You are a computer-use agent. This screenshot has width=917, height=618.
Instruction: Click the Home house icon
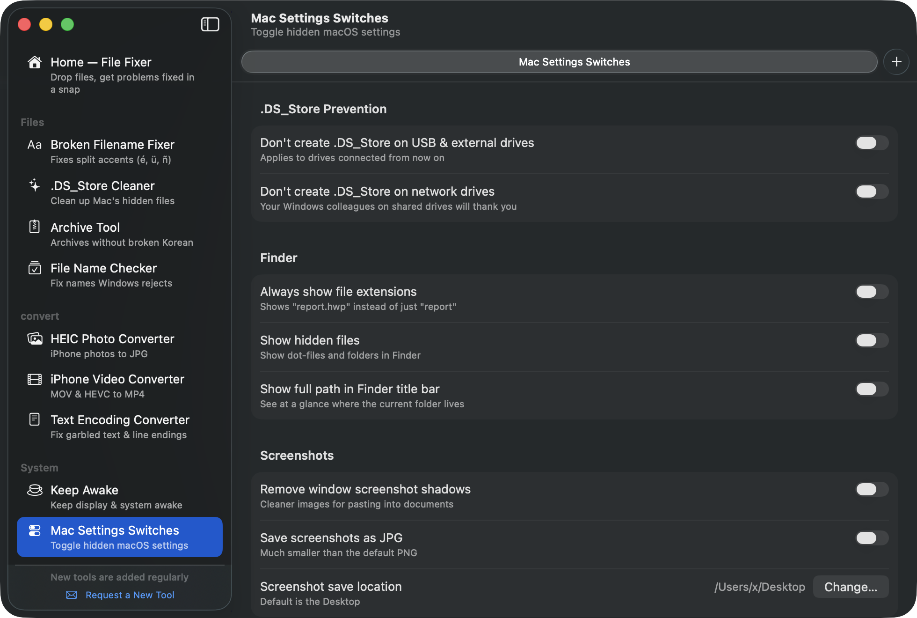click(35, 62)
